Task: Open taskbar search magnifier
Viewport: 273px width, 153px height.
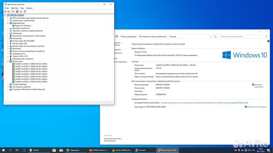Action: point(10,150)
